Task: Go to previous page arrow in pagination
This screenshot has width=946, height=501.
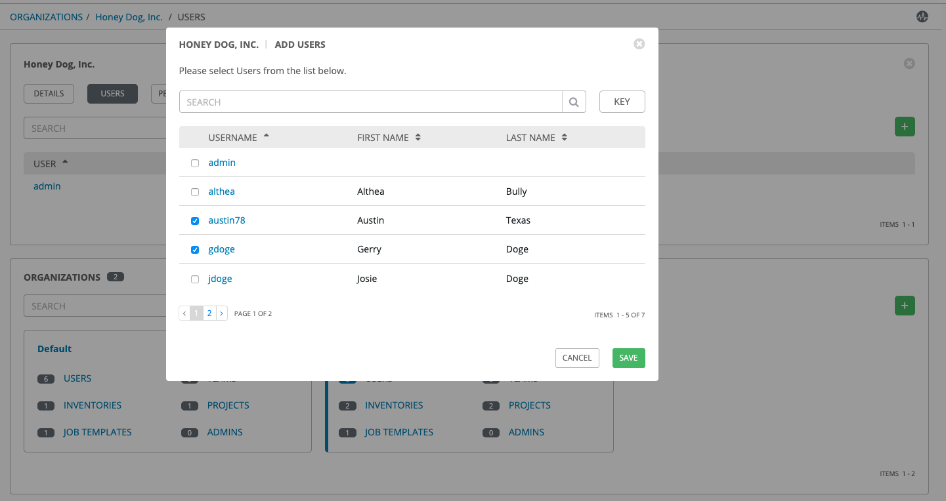Action: (184, 313)
